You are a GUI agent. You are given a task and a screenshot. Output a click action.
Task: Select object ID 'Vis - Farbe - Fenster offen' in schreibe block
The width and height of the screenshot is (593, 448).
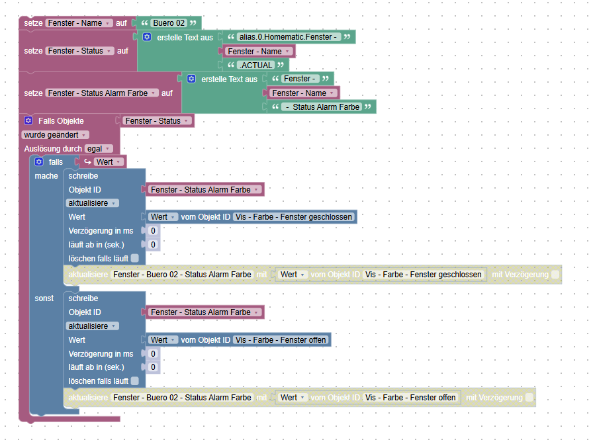point(281,340)
